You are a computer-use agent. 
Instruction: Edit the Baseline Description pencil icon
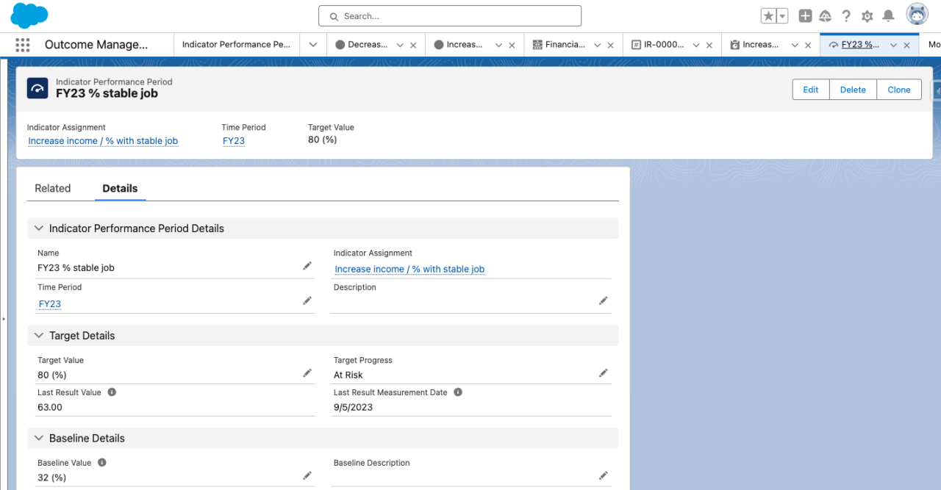tap(604, 476)
